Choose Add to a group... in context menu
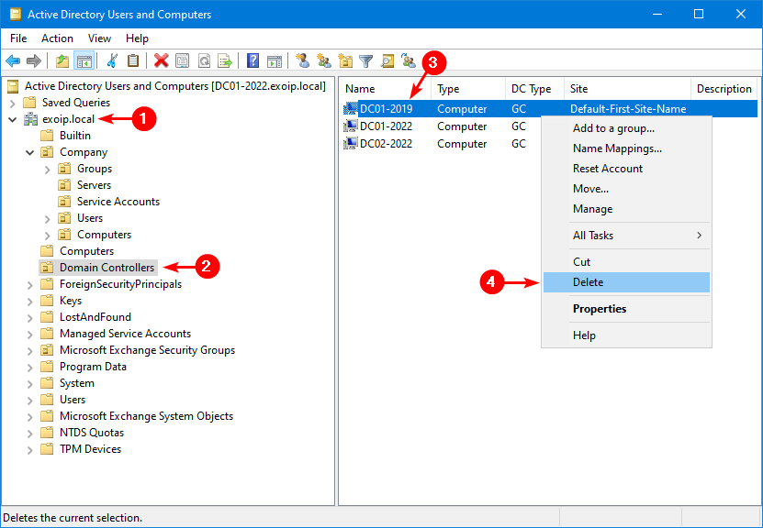The width and height of the screenshot is (763, 528). 626,128
